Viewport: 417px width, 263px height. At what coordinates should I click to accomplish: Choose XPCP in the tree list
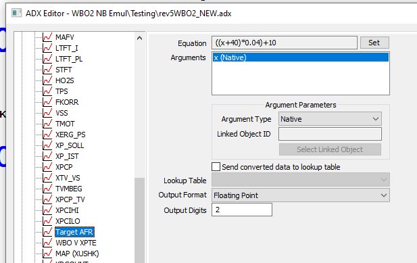[64, 167]
